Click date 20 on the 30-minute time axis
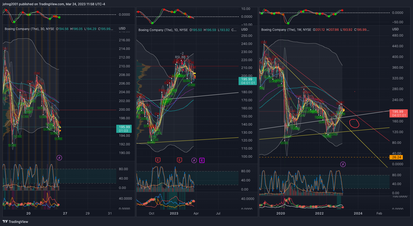This screenshot has height=226, width=413. click(x=28, y=213)
